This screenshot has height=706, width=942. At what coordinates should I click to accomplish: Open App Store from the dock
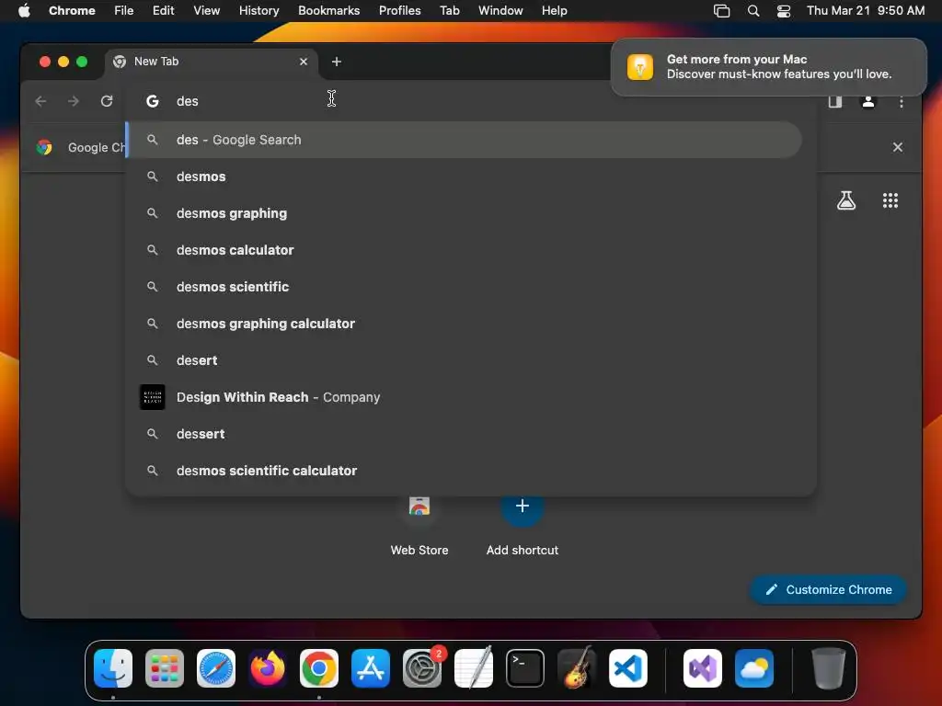coord(371,668)
